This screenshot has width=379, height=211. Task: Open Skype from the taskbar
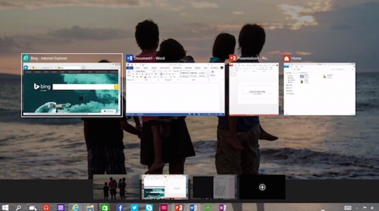(149, 208)
